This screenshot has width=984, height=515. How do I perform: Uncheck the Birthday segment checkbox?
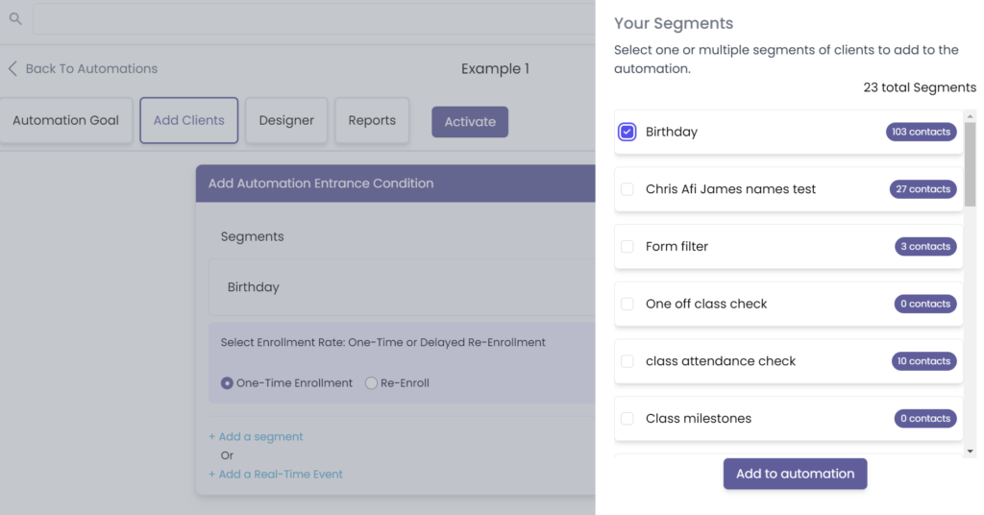[627, 132]
